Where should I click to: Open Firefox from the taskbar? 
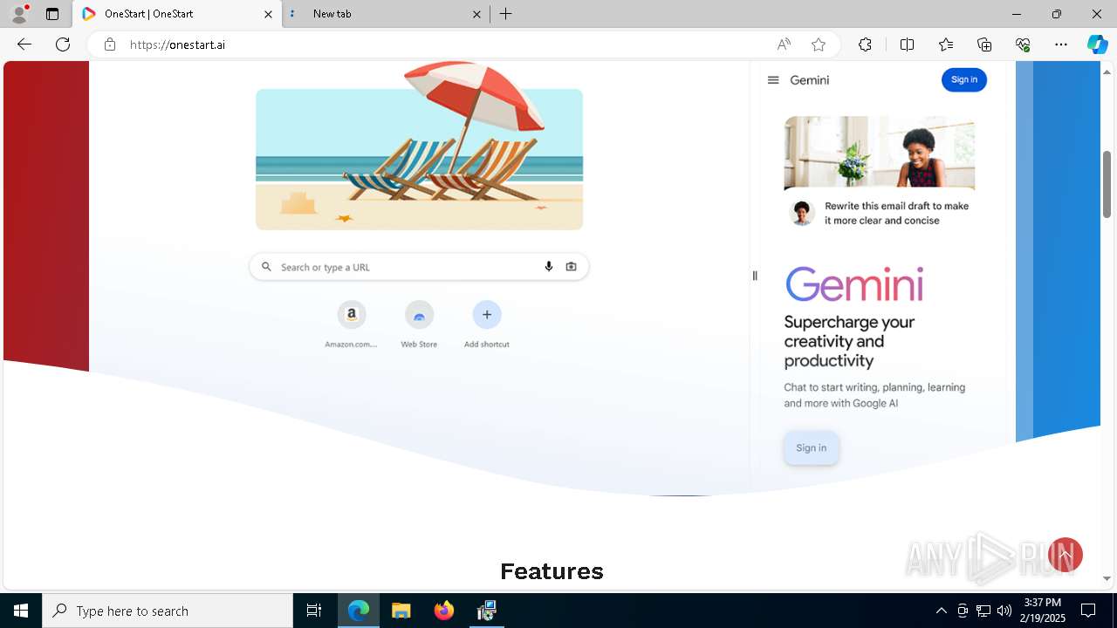pos(444,611)
